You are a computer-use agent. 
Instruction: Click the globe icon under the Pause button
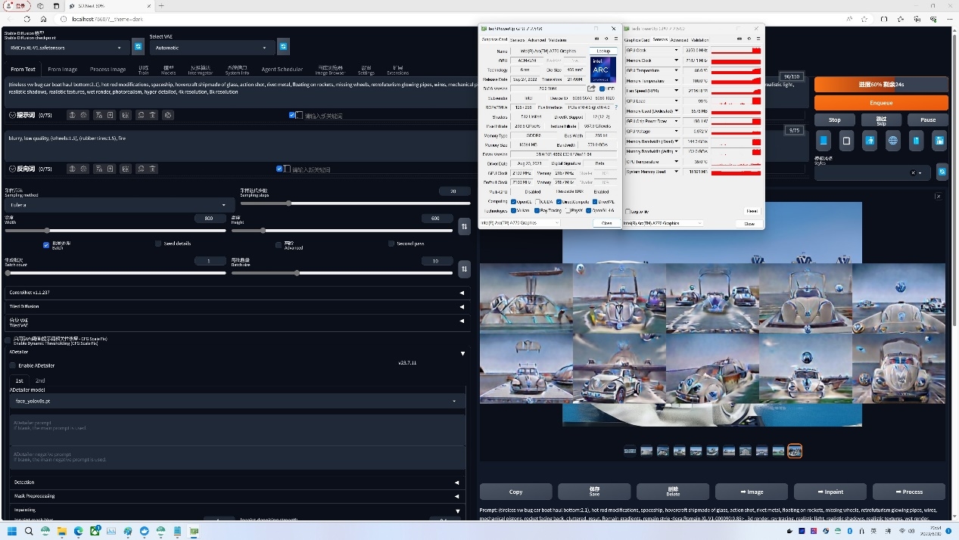pos(893,140)
